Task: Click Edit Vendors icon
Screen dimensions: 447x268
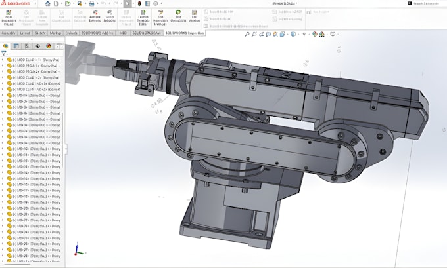Action: click(195, 16)
